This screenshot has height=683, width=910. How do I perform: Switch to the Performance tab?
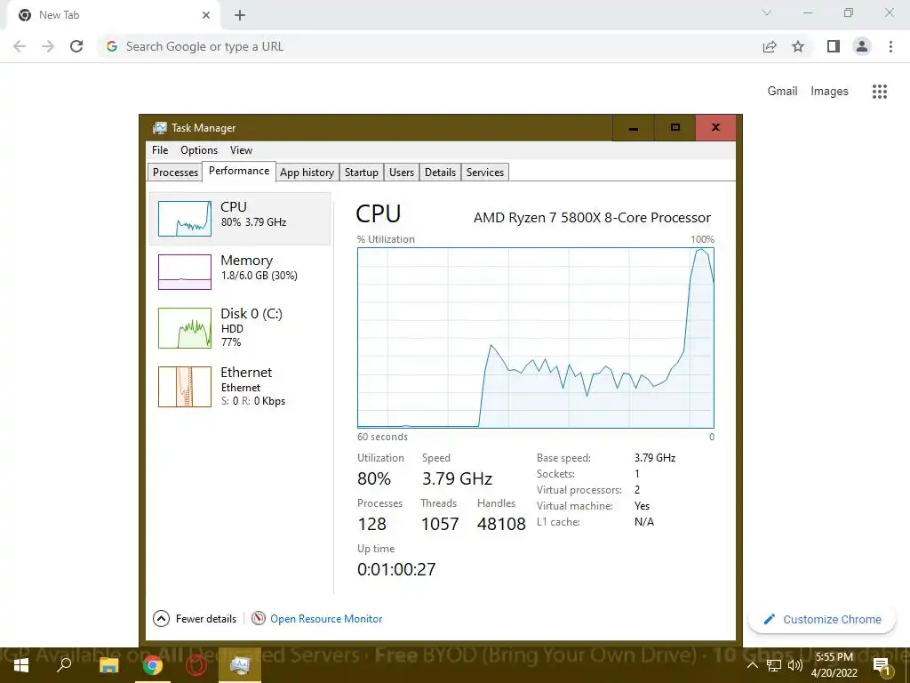239,171
